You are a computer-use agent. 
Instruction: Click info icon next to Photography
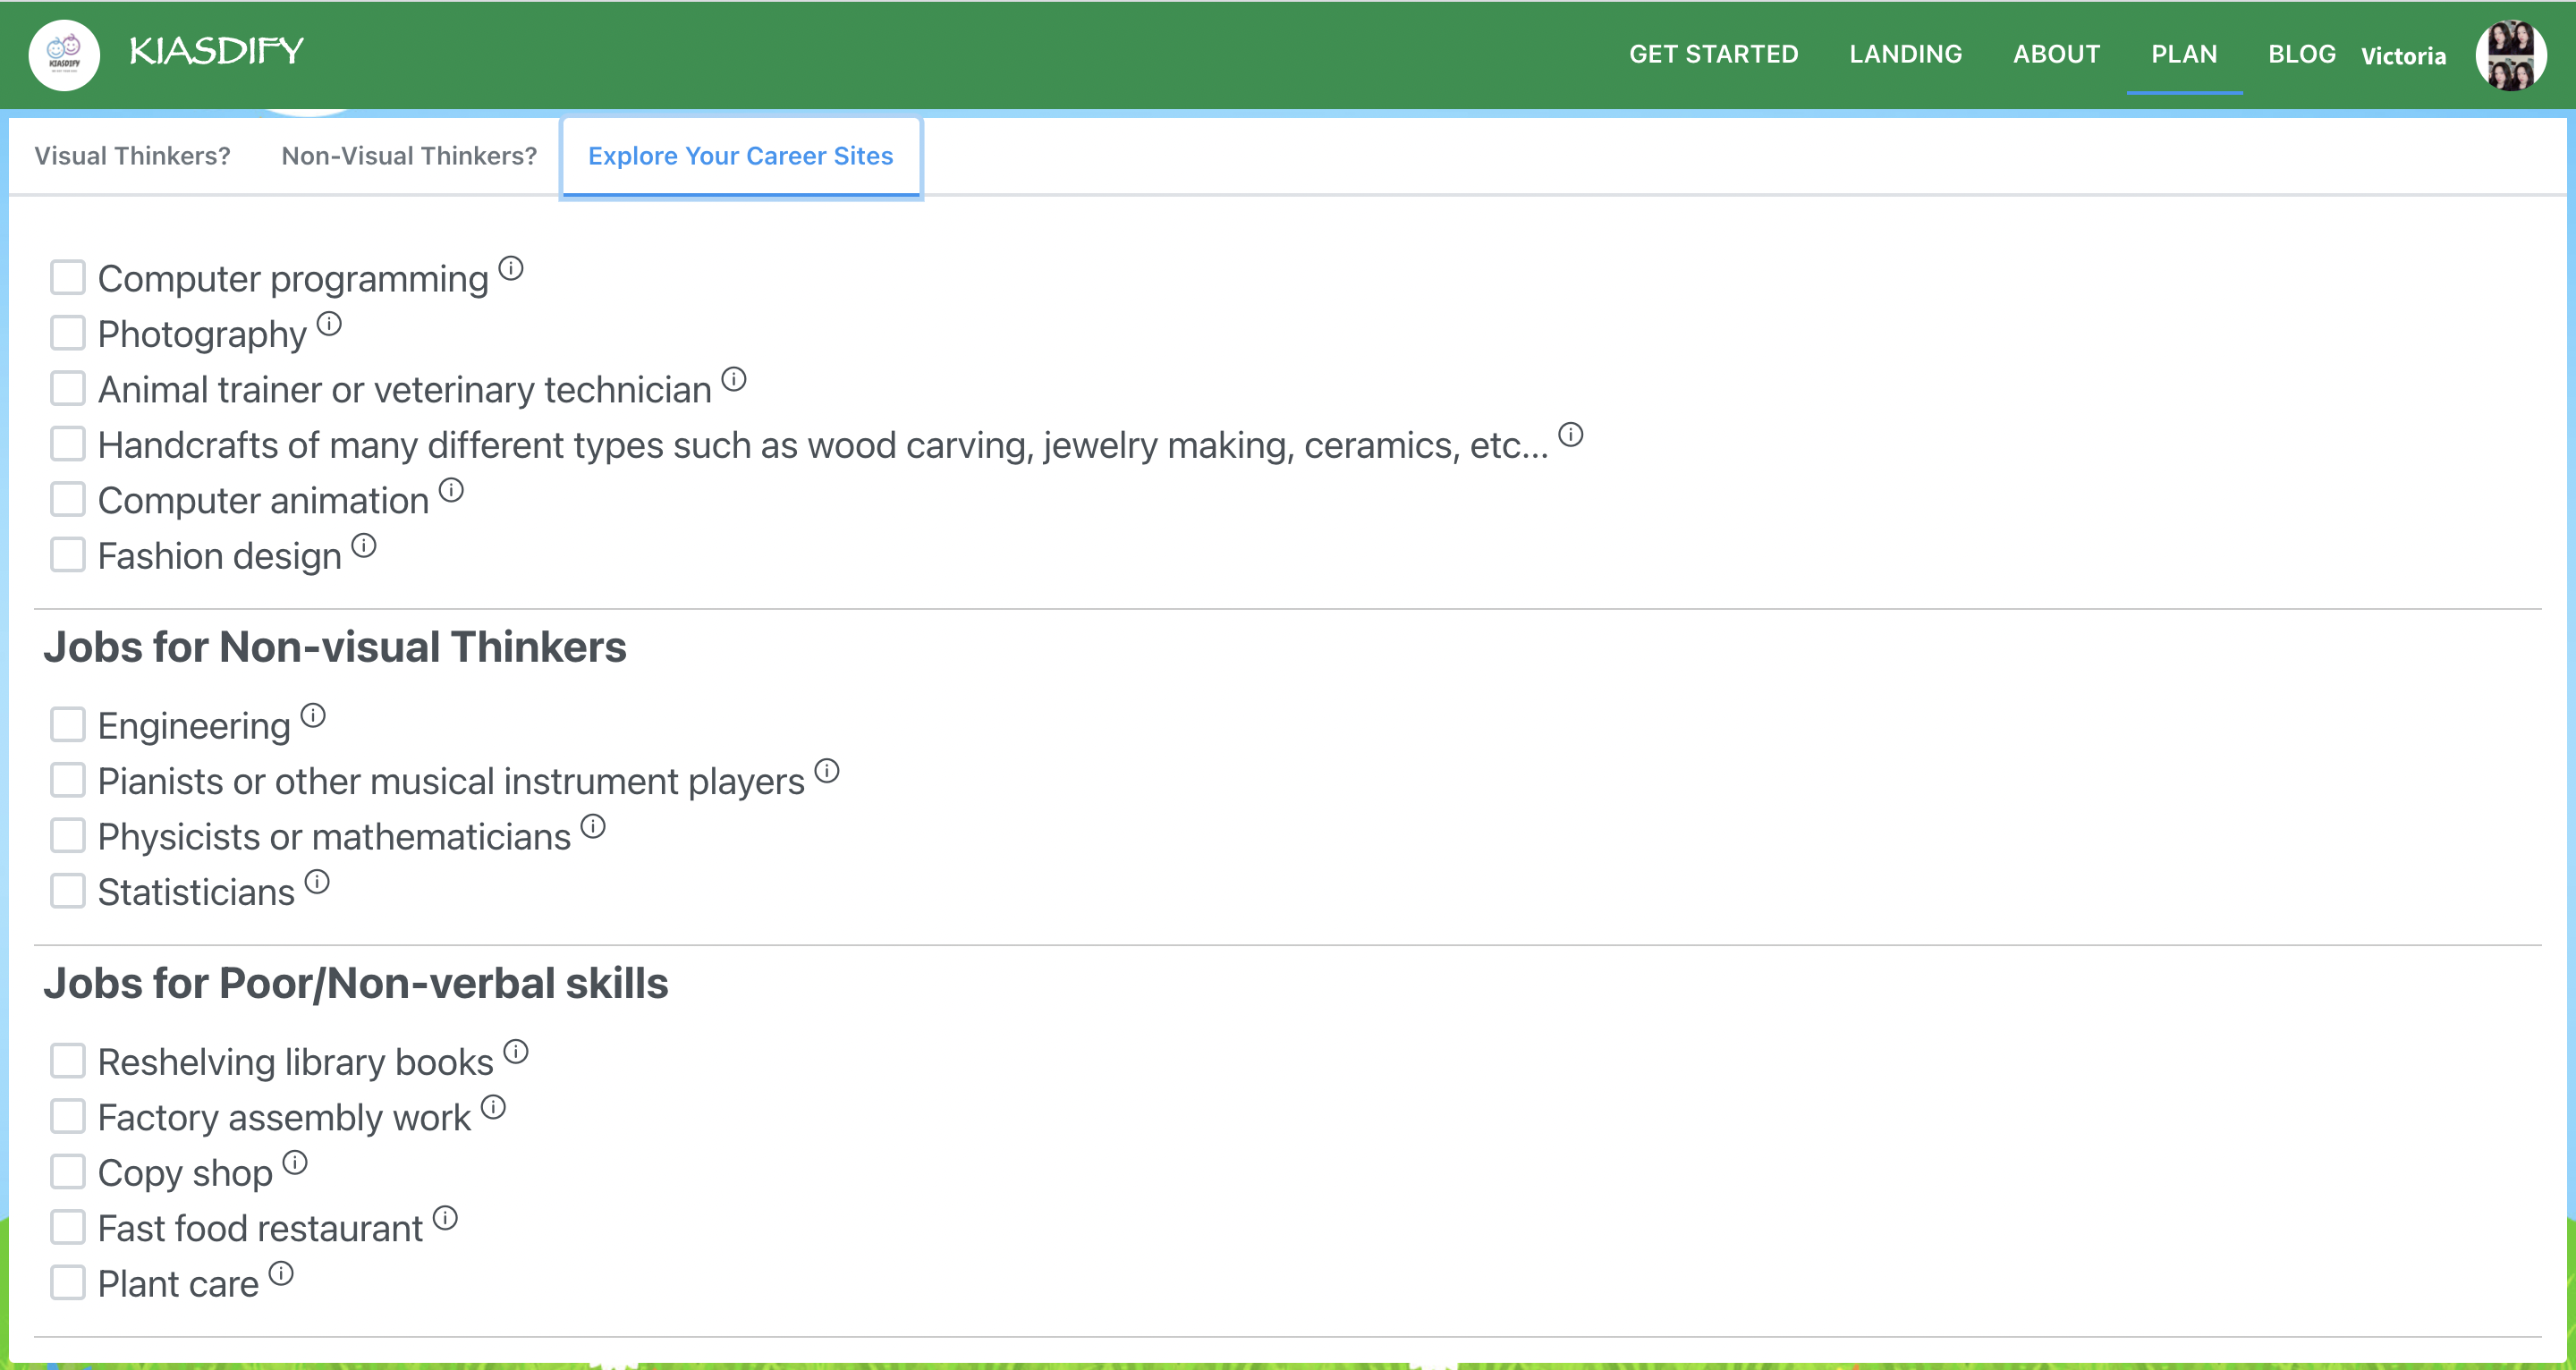click(329, 324)
